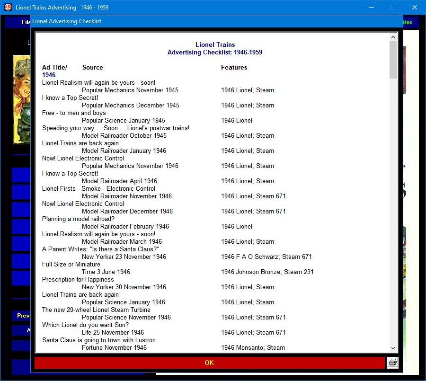
Task: Close the Lionel Trains Advertising window
Action: [414, 8]
